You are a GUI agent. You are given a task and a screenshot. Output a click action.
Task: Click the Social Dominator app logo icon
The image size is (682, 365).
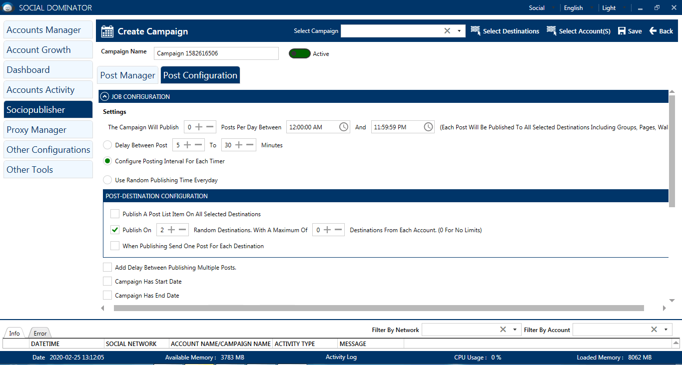8,8
